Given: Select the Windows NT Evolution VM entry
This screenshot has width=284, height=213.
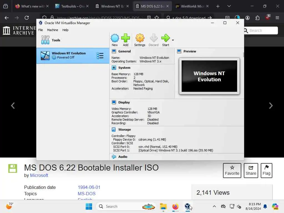Looking at the screenshot, I should pos(73,55).
